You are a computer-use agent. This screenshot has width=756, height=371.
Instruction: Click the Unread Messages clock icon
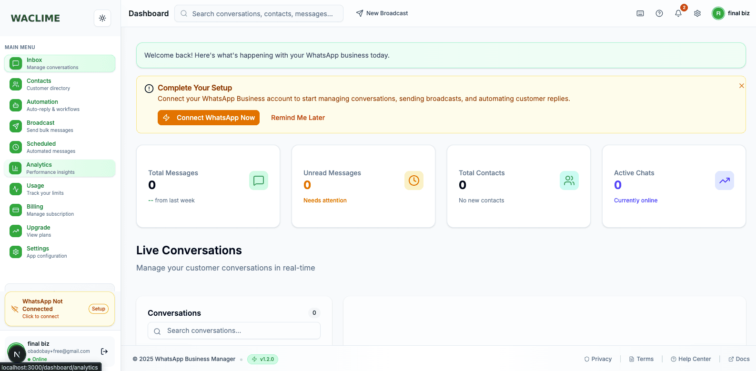[x=414, y=180]
